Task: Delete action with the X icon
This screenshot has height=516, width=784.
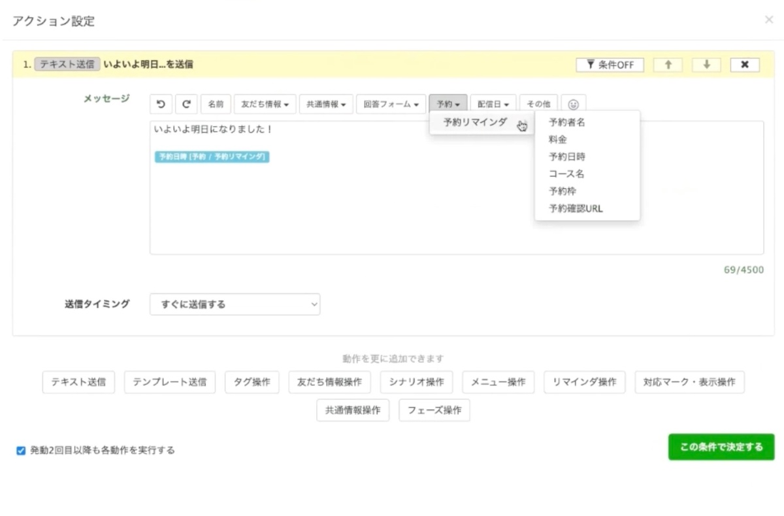Action: (745, 65)
